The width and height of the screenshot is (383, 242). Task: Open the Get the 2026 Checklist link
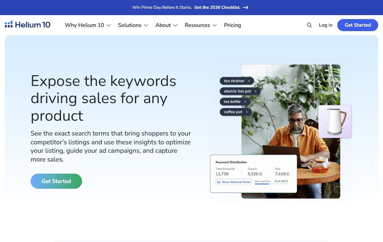[x=217, y=8]
